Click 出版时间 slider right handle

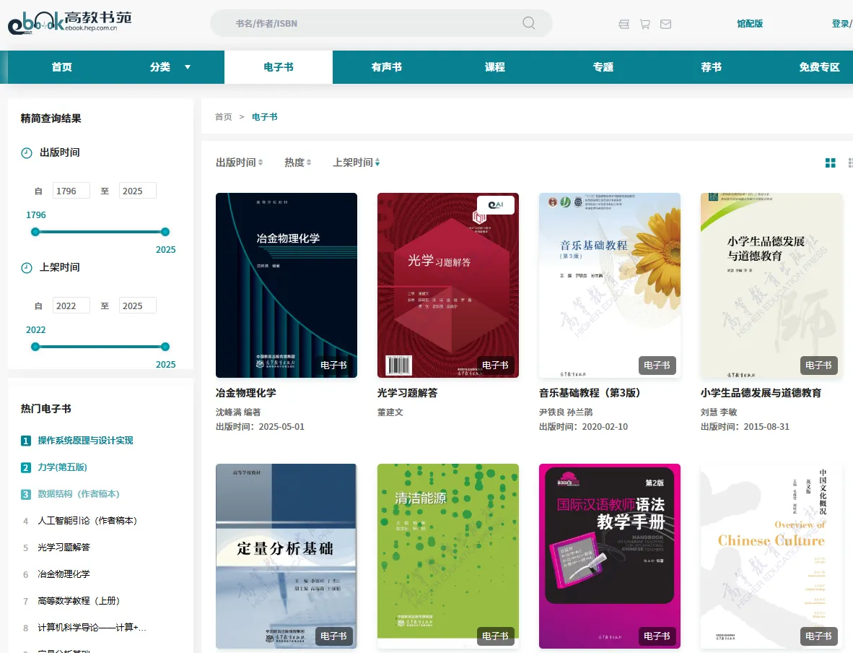[165, 232]
